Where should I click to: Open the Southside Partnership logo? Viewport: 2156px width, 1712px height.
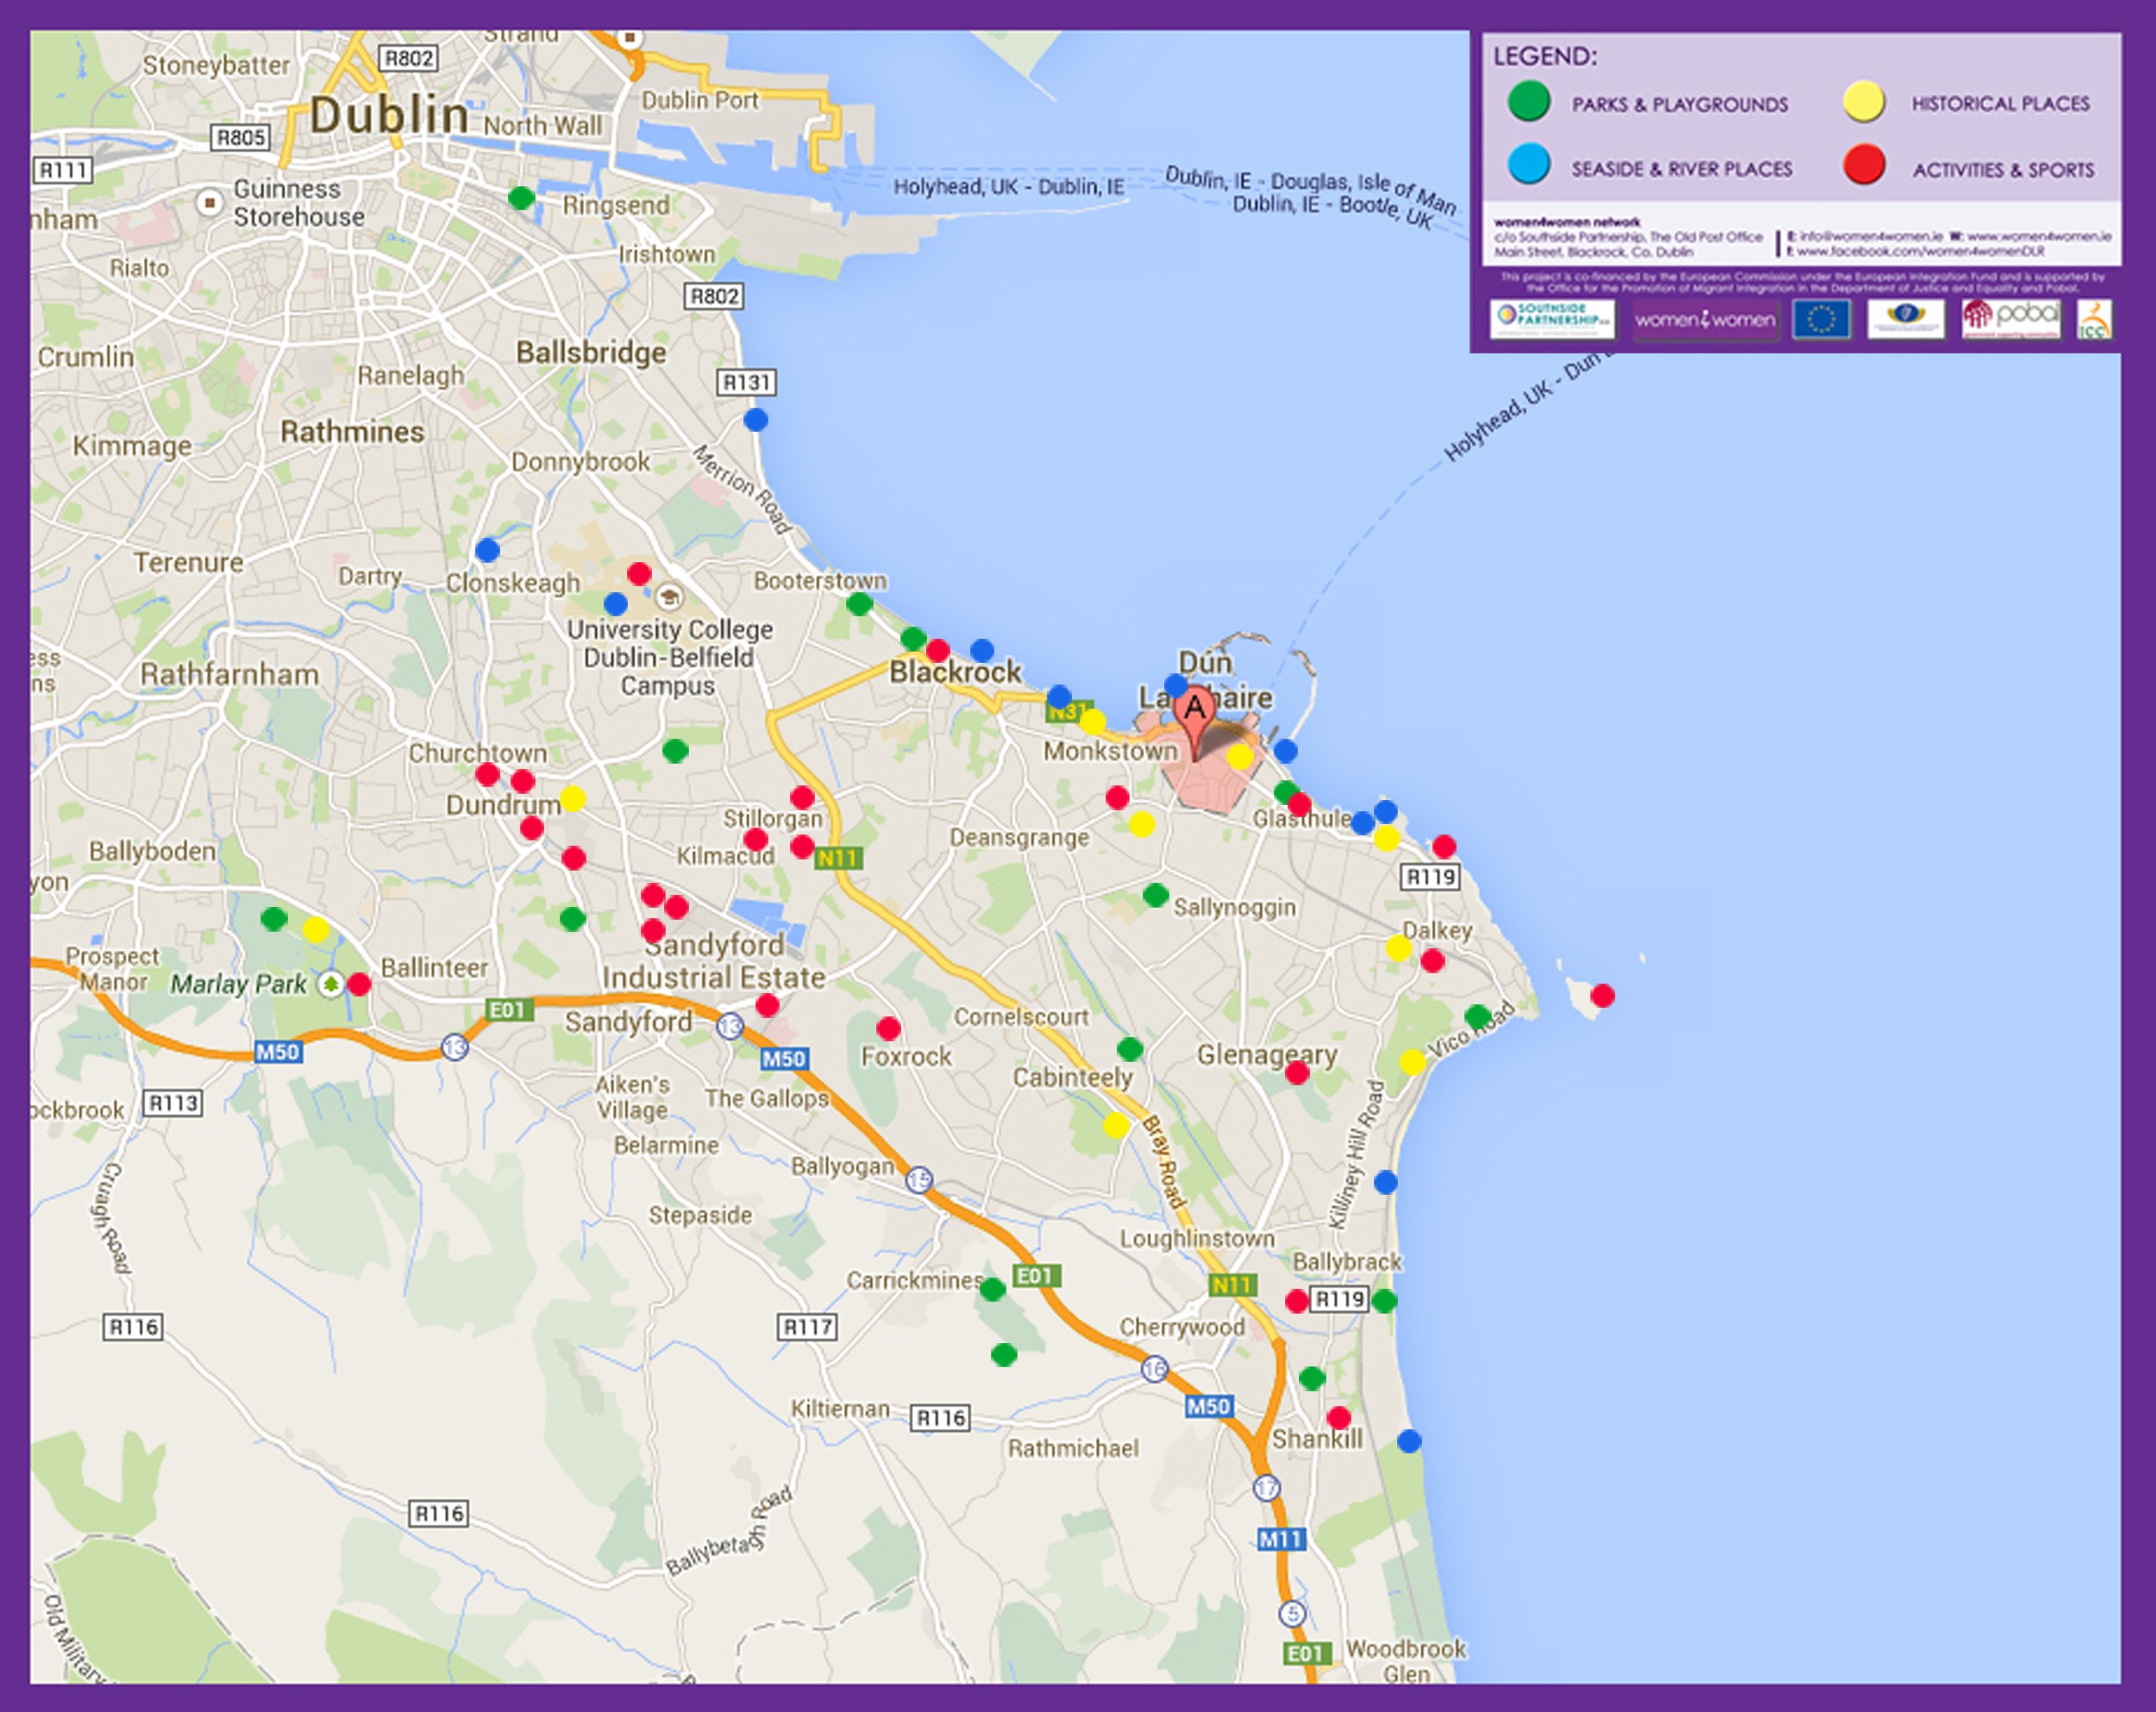1552,319
